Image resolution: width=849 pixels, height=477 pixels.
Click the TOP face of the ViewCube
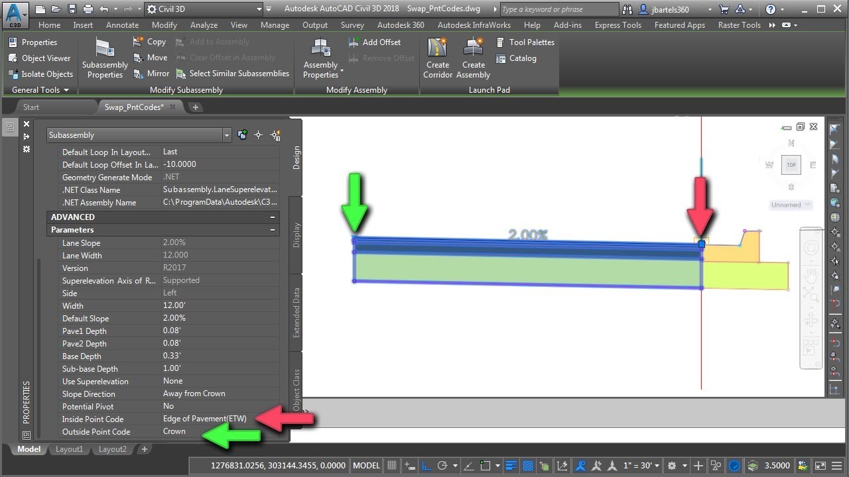coord(791,165)
